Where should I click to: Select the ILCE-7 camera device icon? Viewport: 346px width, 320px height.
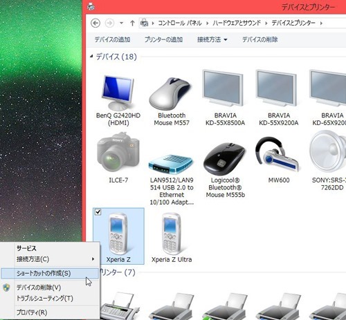click(118, 152)
